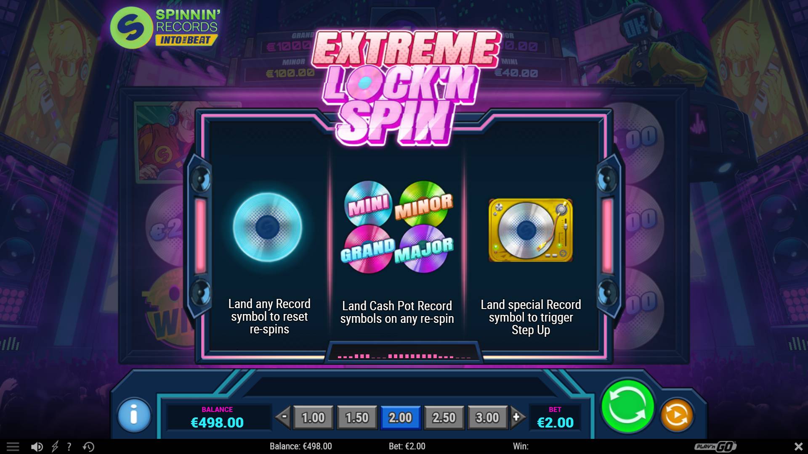
Task: Open help question mark icon
Action: 69,446
